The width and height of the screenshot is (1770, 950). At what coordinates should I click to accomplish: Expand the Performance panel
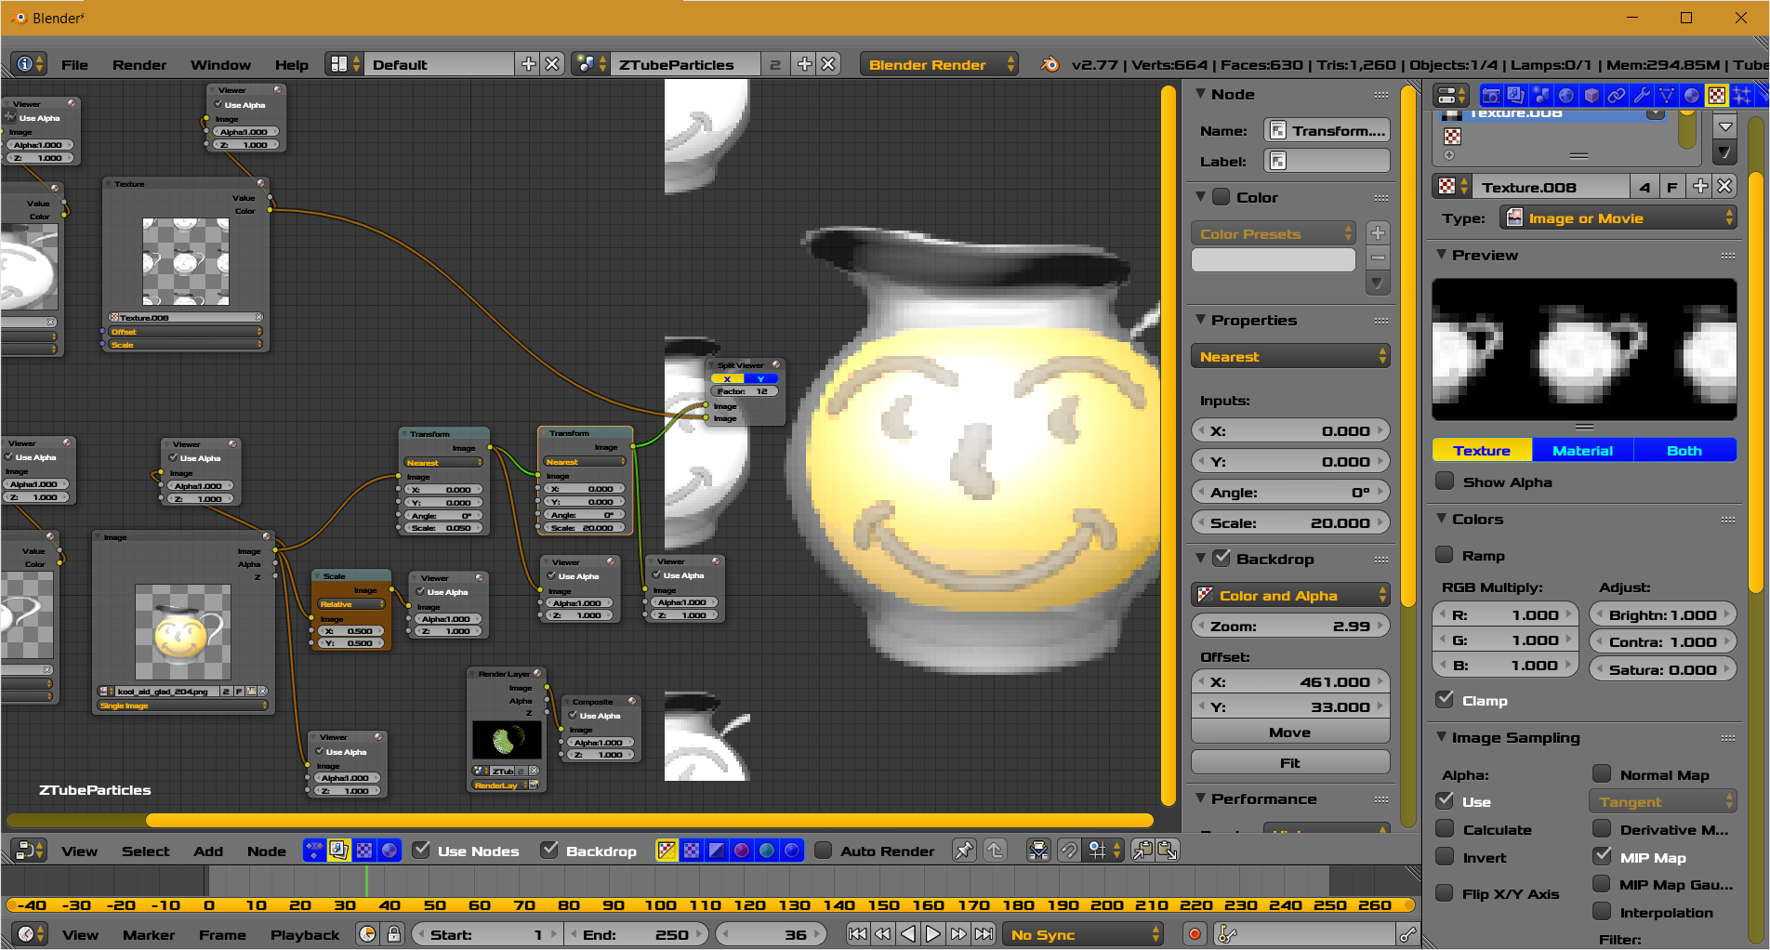(x=1200, y=798)
